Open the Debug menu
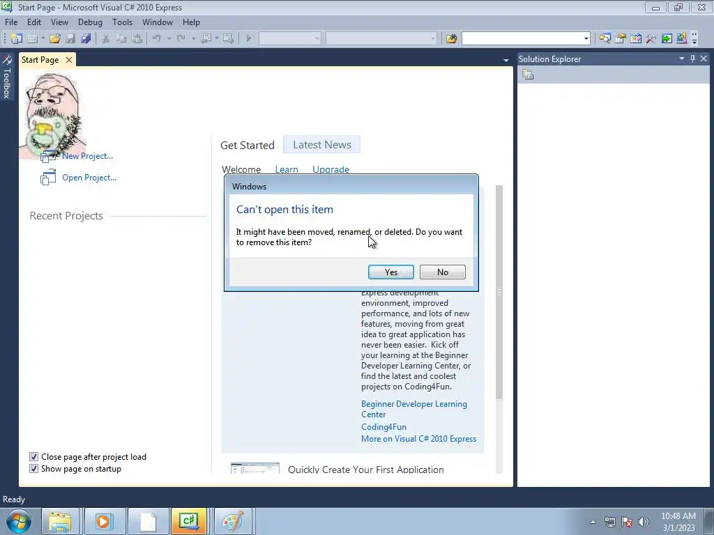The width and height of the screenshot is (714, 535). [90, 22]
